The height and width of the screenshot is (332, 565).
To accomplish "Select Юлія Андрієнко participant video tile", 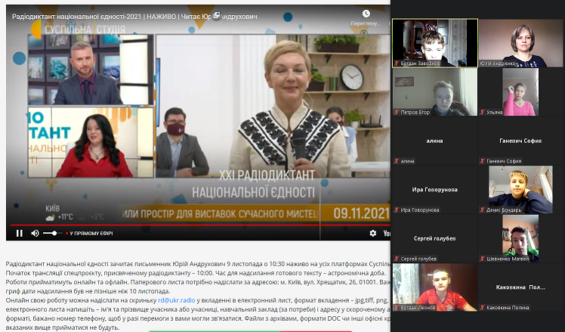I will [x=520, y=43].
